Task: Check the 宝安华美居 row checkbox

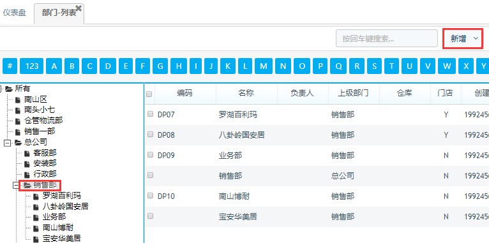Action: (x=150, y=216)
